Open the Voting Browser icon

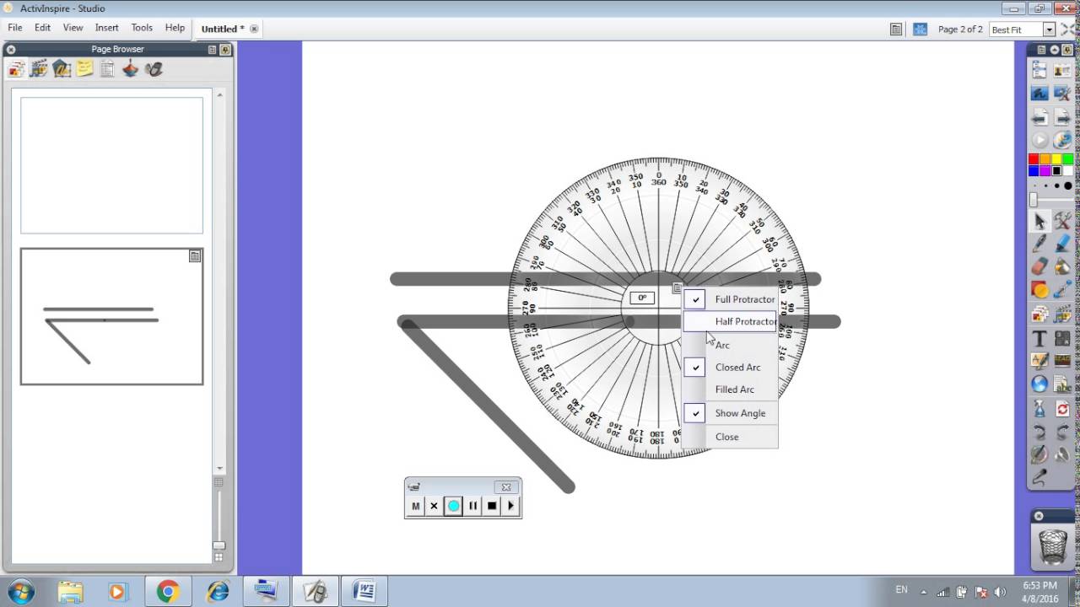click(x=153, y=69)
